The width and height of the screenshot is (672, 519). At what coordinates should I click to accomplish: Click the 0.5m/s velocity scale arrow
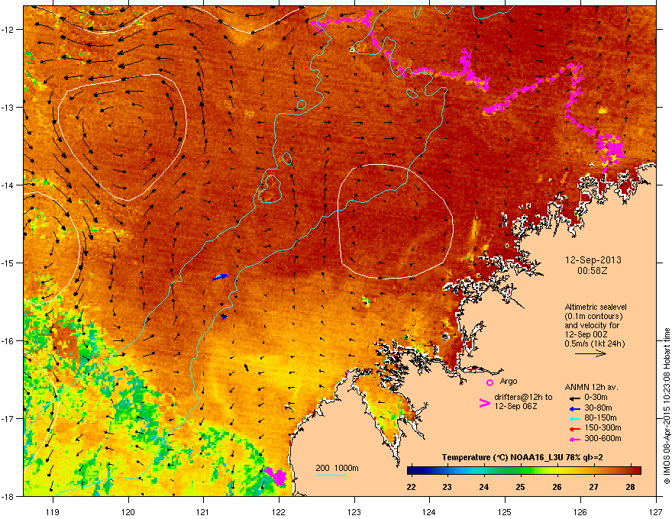click(x=590, y=353)
